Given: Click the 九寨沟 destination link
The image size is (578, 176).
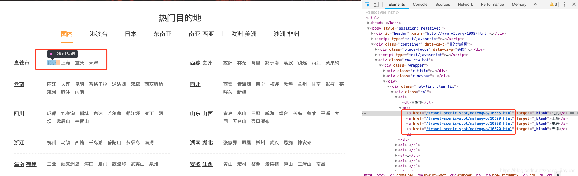Looking at the screenshot, I should [x=68, y=113].
